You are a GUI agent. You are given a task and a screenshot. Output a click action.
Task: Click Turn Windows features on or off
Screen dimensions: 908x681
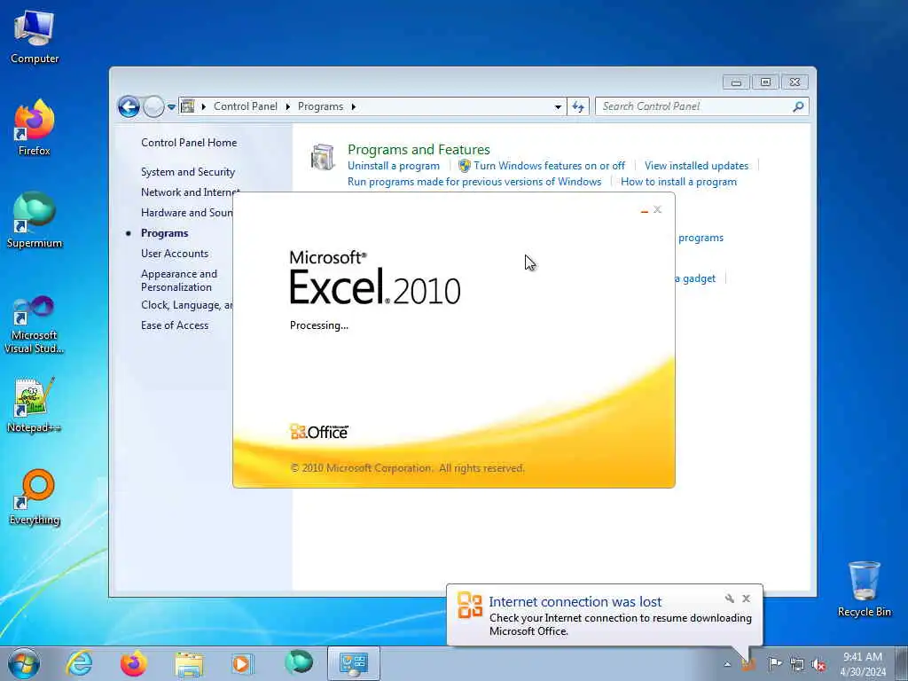(x=549, y=166)
